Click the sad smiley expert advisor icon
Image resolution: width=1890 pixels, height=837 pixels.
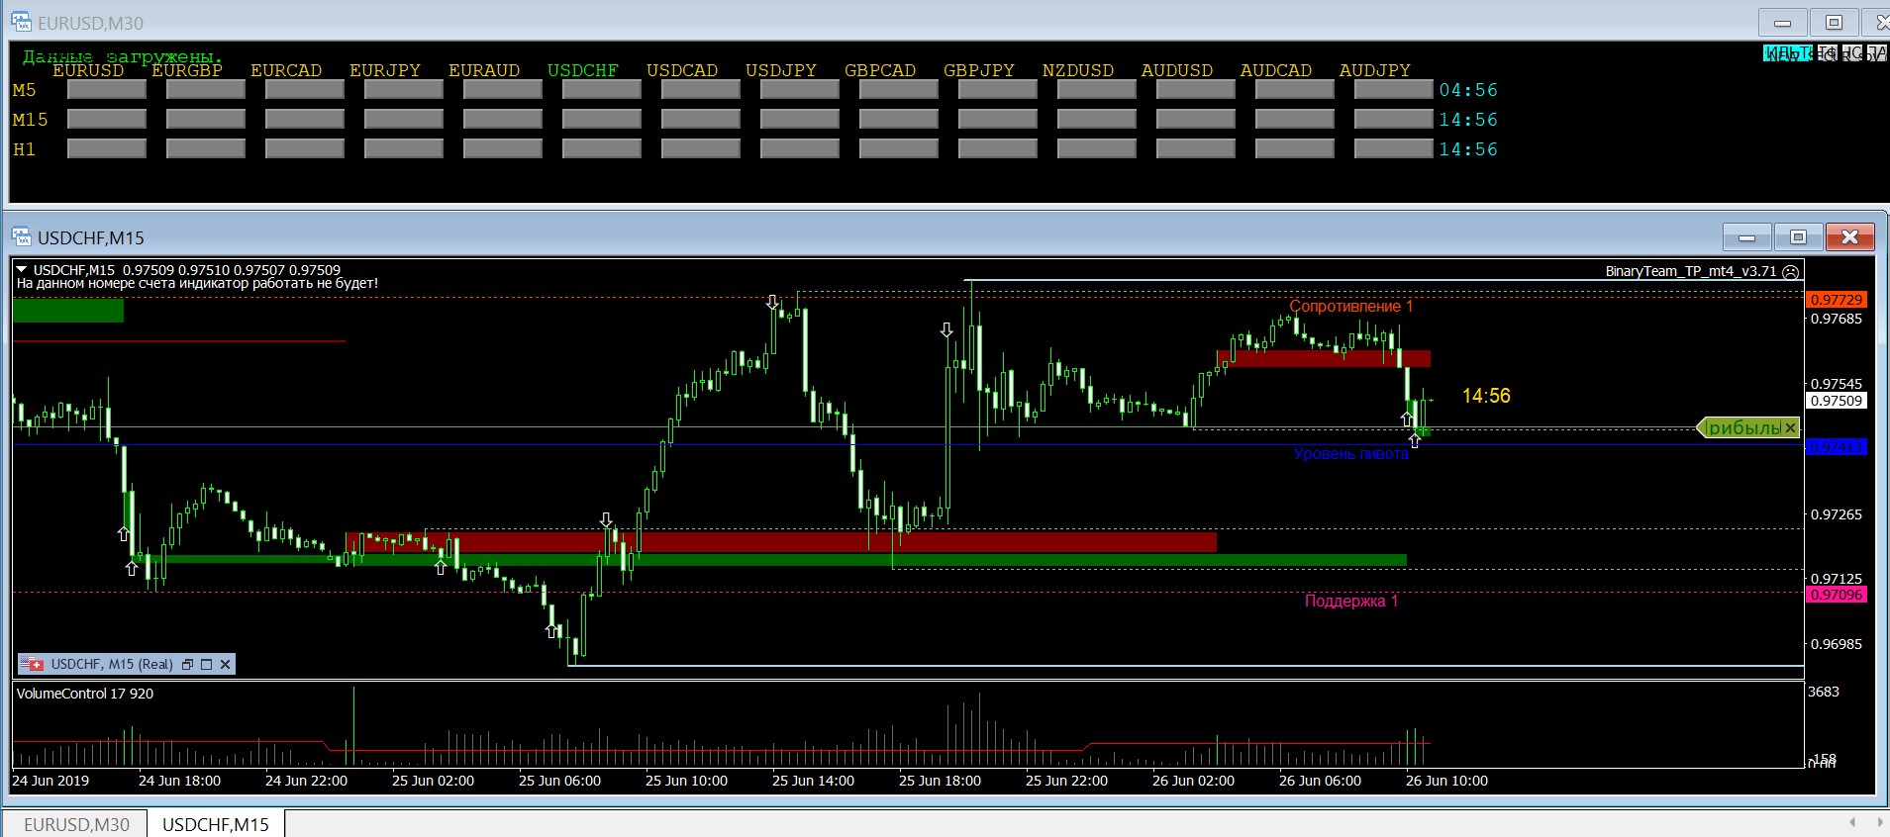pos(1790,271)
